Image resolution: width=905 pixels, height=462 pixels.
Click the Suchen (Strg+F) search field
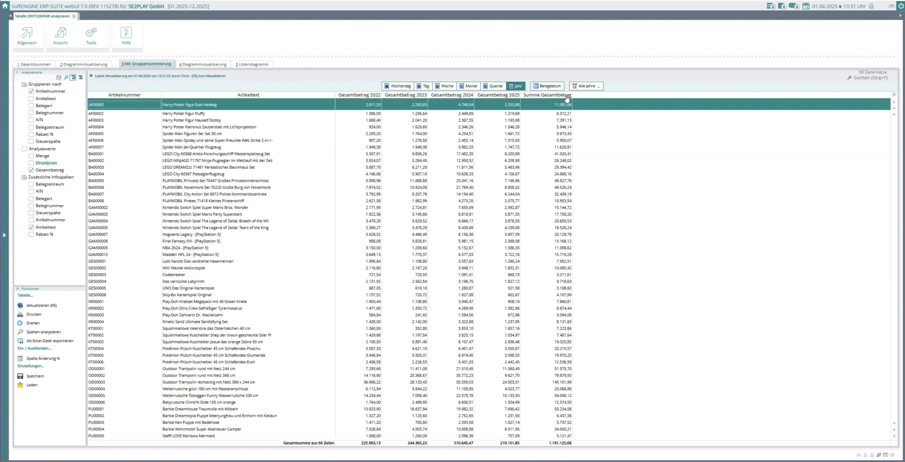pos(870,78)
